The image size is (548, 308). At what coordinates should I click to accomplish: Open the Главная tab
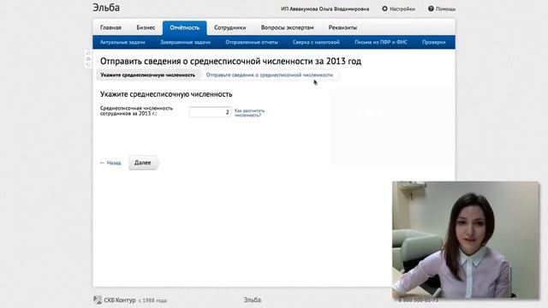pyautogui.click(x=110, y=27)
